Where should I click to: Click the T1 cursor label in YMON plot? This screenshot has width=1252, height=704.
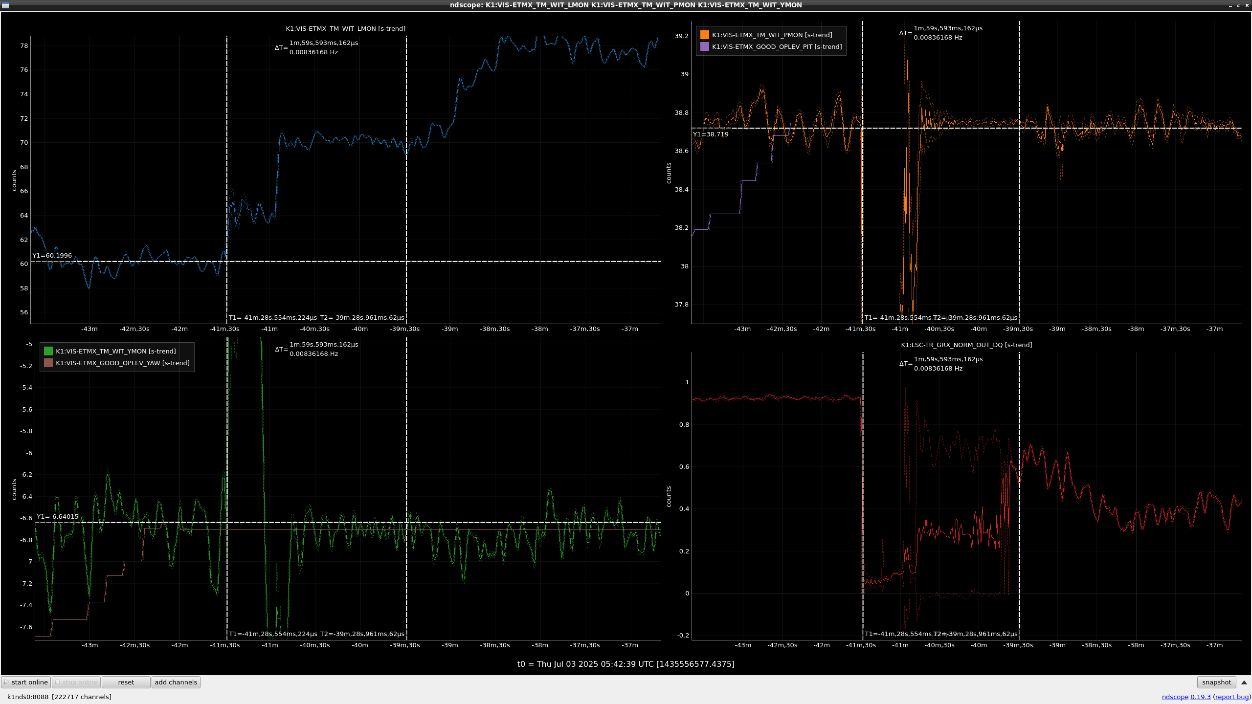[x=273, y=634]
